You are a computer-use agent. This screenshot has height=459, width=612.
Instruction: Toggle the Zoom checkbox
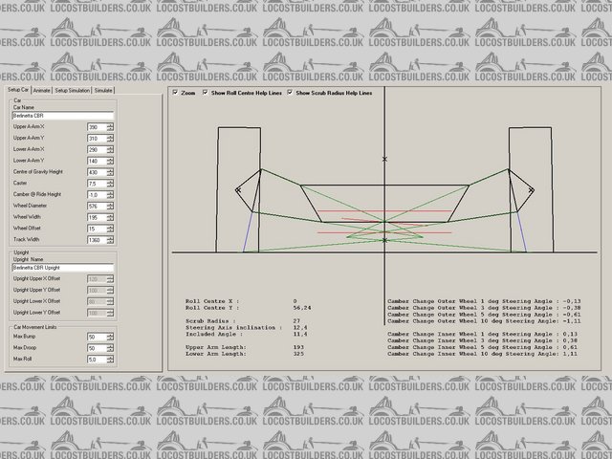[x=175, y=94]
